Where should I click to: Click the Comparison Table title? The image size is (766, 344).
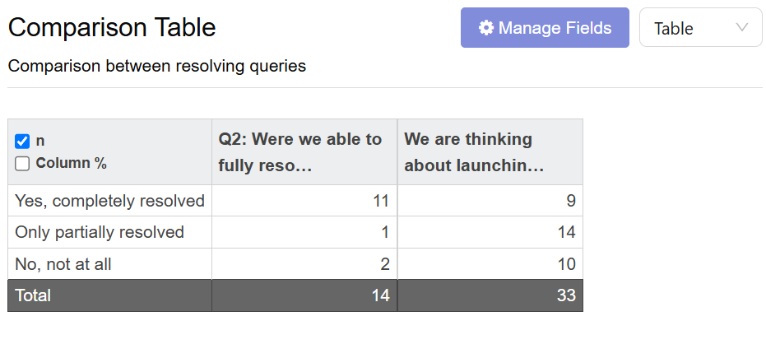pyautogui.click(x=112, y=27)
